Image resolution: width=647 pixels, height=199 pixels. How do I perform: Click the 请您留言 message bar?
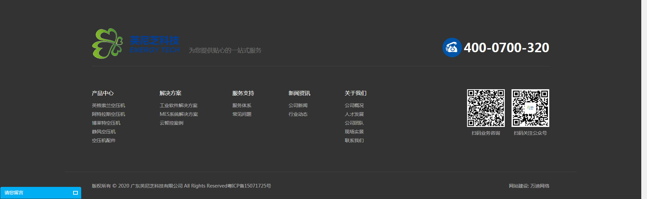(x=34, y=193)
